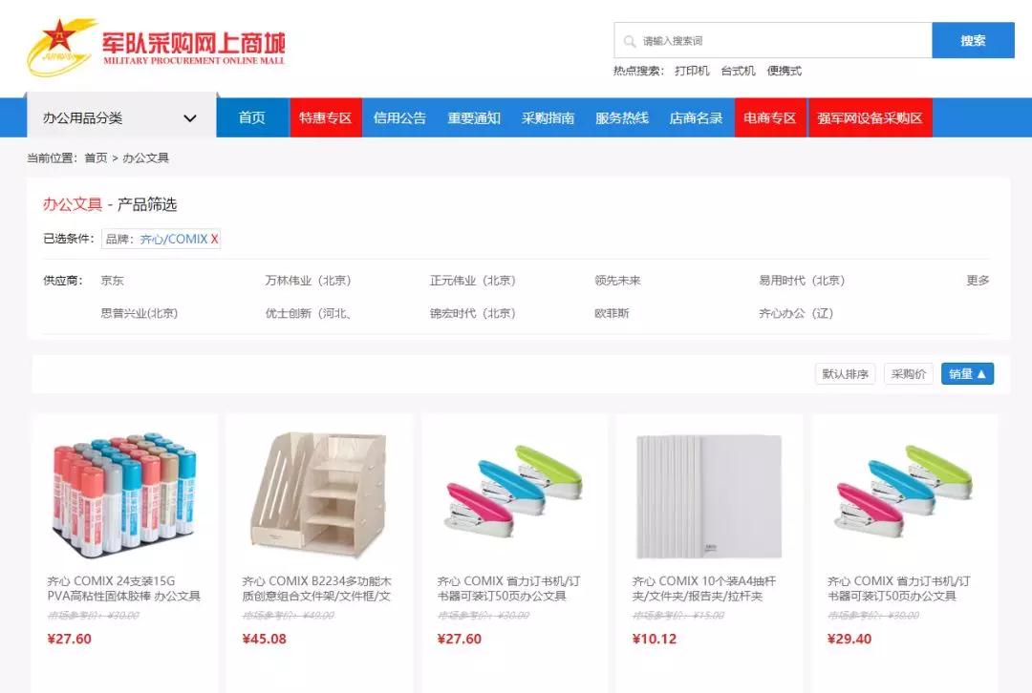
Task: Sort products by 采购价
Action: point(909,374)
